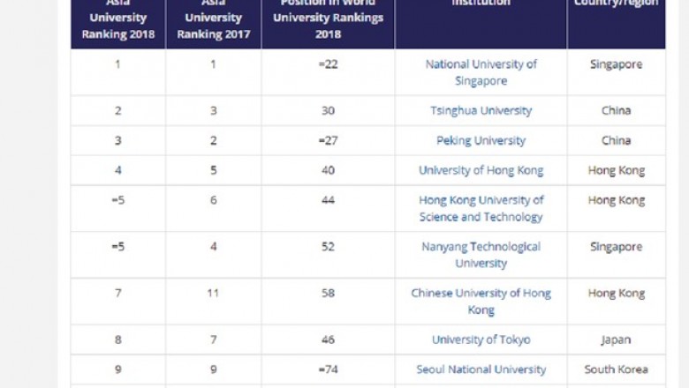Click the Country/region column header
This screenshot has width=689, height=388.
(616, 21)
